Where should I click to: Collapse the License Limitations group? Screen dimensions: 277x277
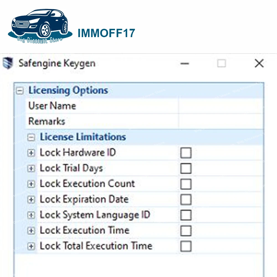click(32, 137)
